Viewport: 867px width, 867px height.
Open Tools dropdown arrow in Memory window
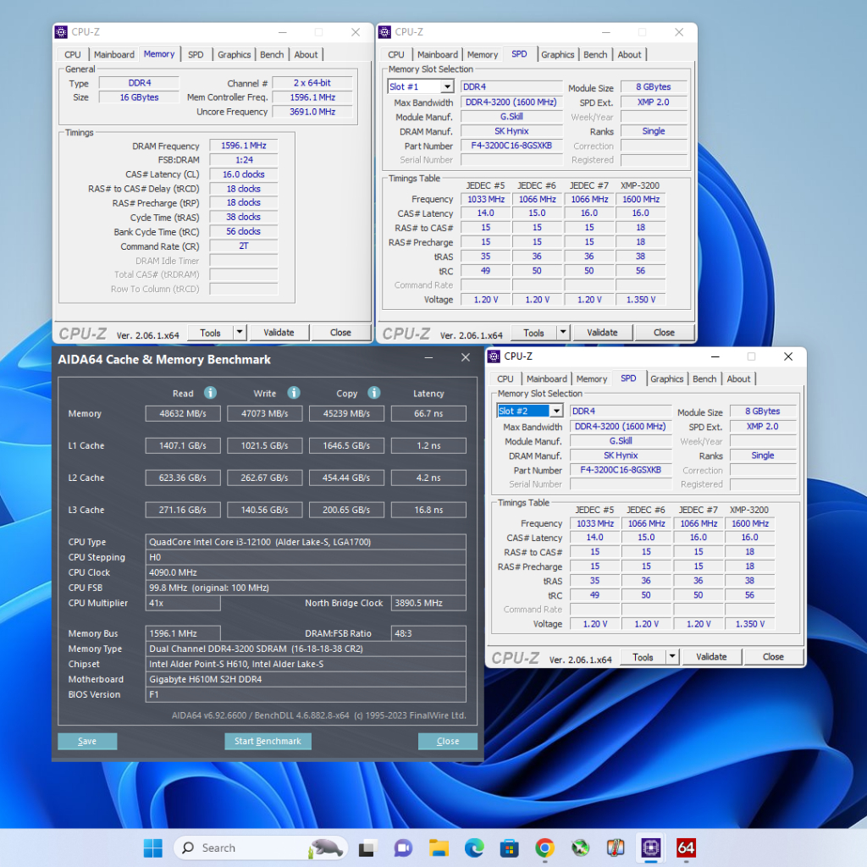click(x=240, y=333)
